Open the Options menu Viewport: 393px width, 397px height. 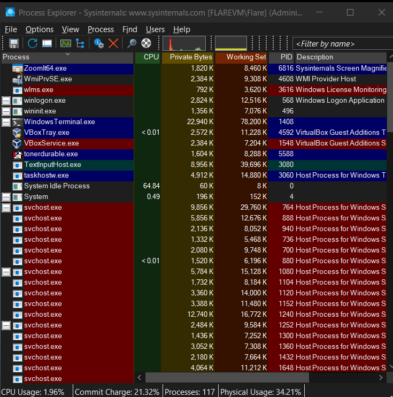40,29
